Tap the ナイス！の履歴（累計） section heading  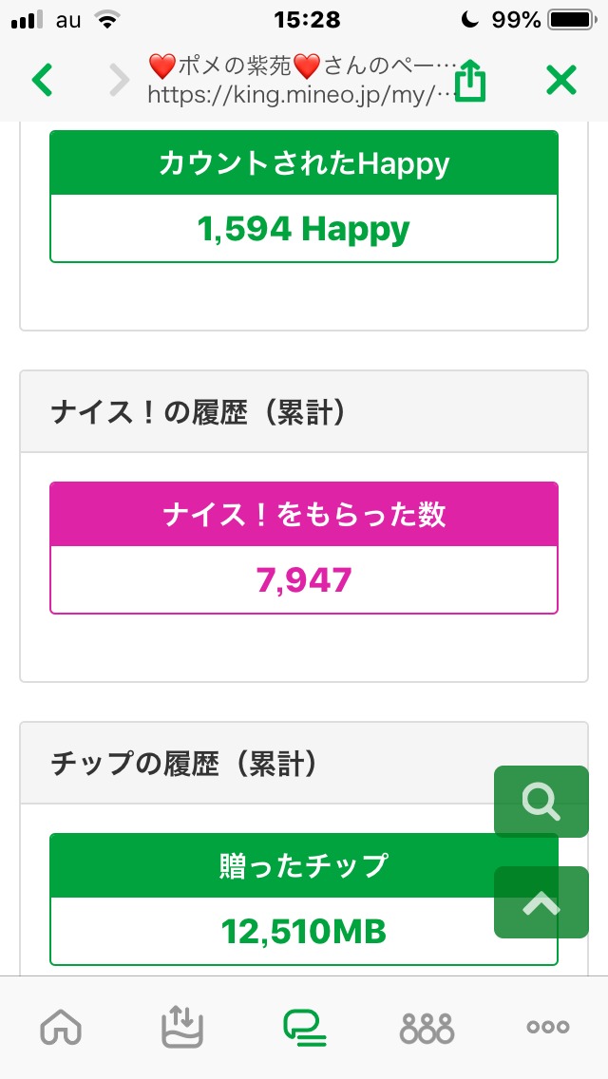click(x=198, y=413)
